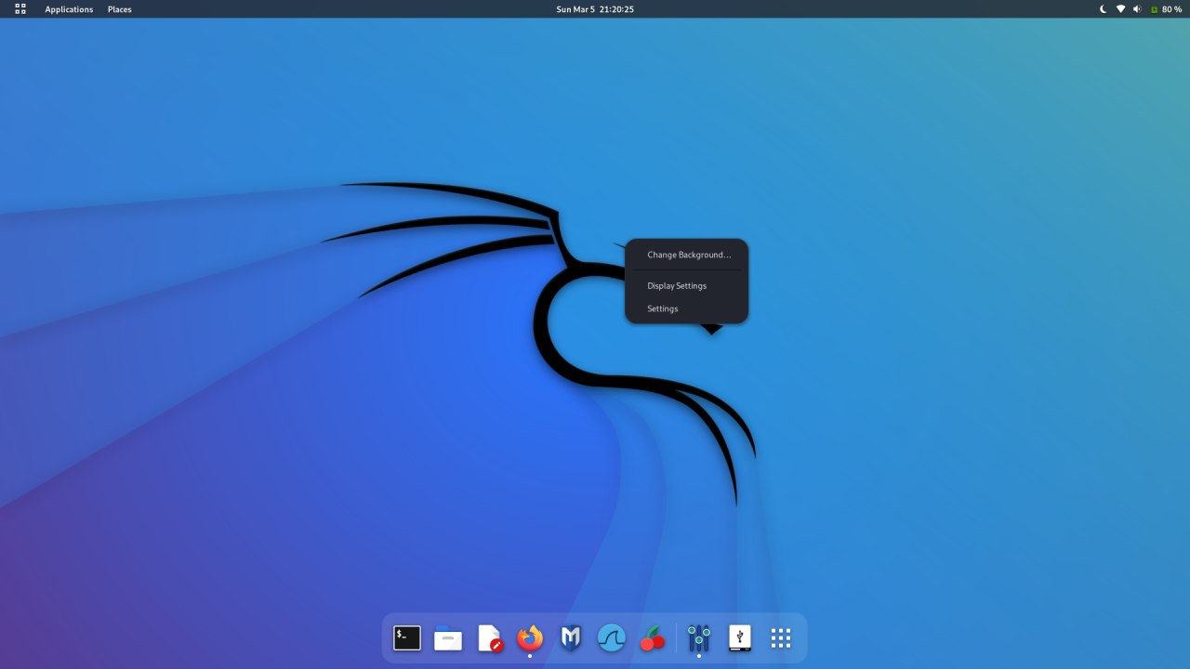The image size is (1190, 669).
Task: Open the Files manager in dock
Action: pyautogui.click(x=448, y=638)
